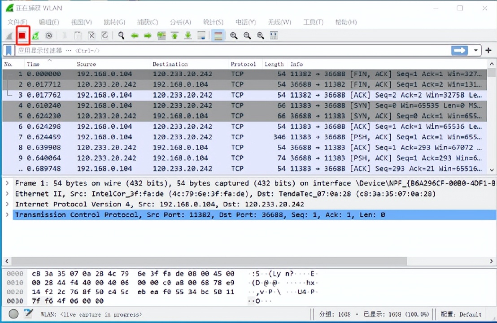
Task: Expand the Transmission Control Protocol details
Action: (8, 214)
